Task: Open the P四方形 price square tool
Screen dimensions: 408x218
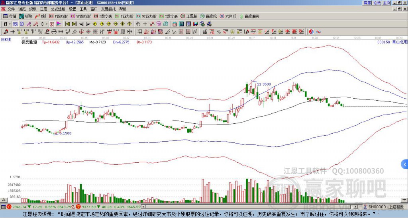Action: pos(59,16)
